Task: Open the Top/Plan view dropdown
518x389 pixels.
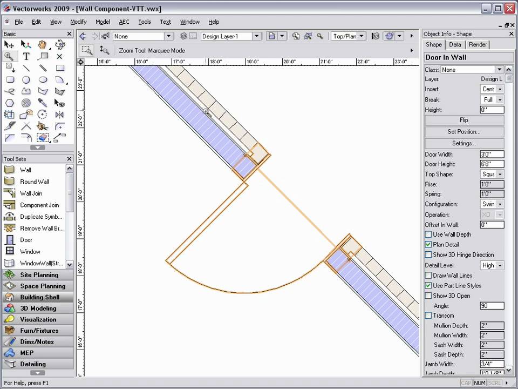Action: click(362, 36)
